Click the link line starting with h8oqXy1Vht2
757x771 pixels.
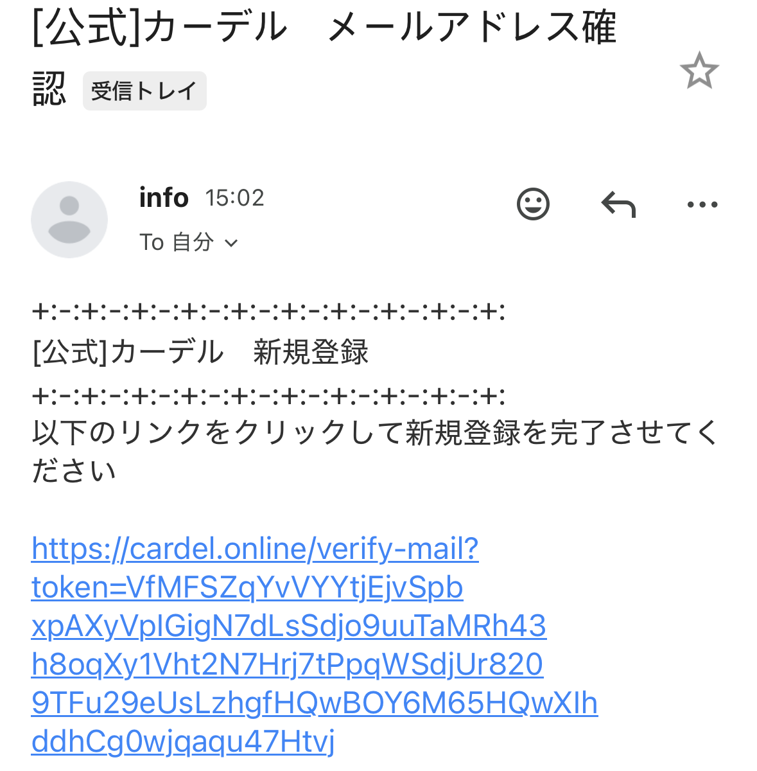coord(287,664)
